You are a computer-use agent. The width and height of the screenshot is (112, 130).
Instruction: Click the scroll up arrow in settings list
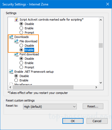[101, 20]
